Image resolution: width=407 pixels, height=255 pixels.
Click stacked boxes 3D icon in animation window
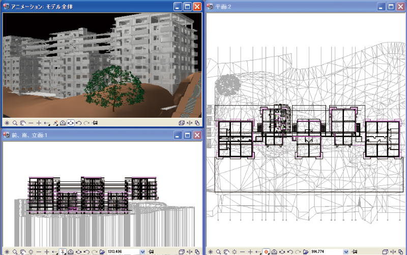(182, 123)
